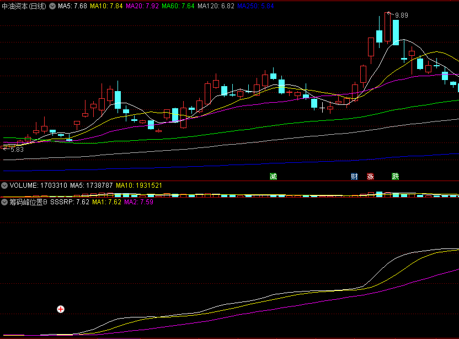The image size is (459, 339).
Task: Expand the 筹码峰位置B indicator dropdown arrow
Action: [x=4, y=202]
